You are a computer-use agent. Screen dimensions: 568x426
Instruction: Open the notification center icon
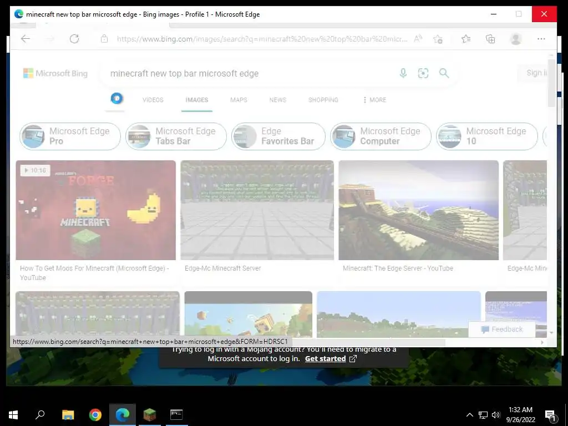tap(551, 415)
